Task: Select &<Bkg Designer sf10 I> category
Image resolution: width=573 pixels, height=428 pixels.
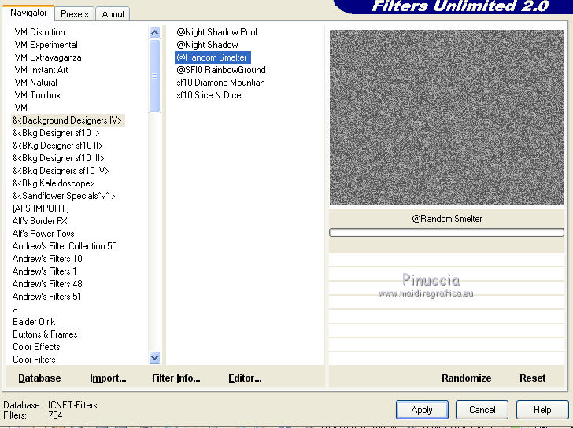Action: click(x=57, y=133)
